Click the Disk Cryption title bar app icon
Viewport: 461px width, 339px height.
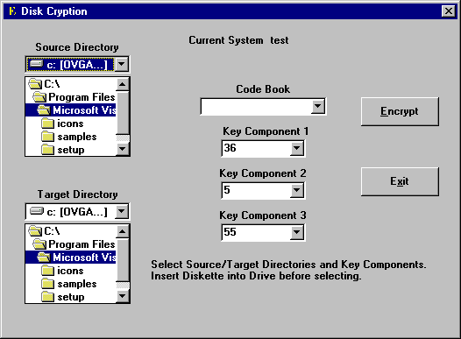[x=12, y=11]
